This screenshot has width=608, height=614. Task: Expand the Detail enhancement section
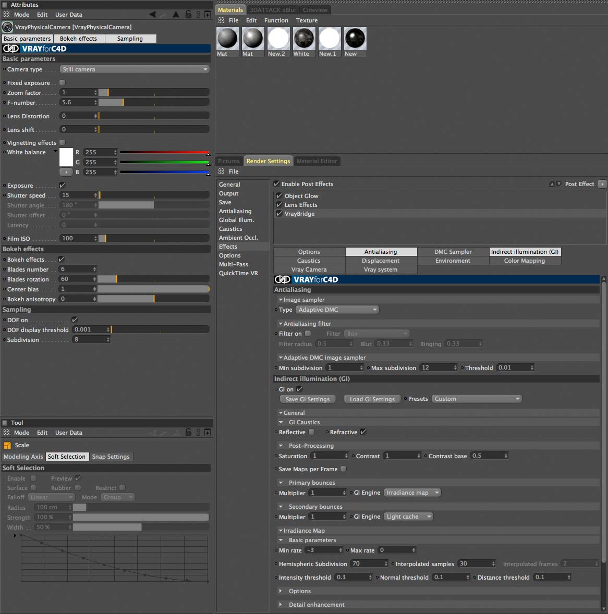(x=281, y=605)
